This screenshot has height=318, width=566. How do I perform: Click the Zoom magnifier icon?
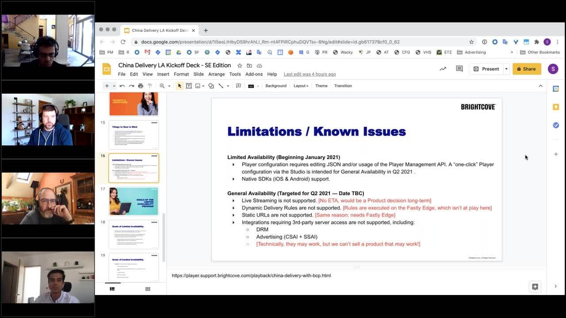coord(162,86)
